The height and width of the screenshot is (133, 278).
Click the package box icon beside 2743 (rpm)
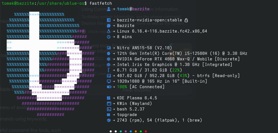(109, 120)
